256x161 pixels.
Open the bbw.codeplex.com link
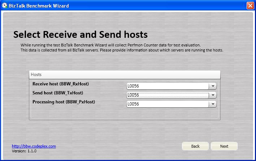click(x=34, y=146)
